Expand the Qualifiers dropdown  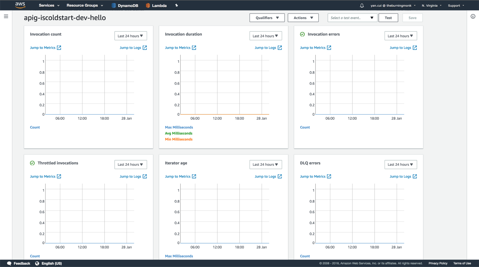click(x=267, y=18)
